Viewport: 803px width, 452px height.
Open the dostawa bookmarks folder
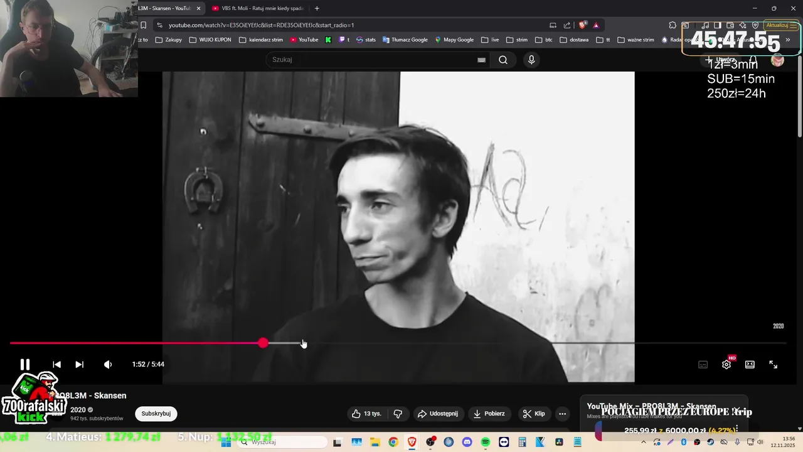(574, 40)
